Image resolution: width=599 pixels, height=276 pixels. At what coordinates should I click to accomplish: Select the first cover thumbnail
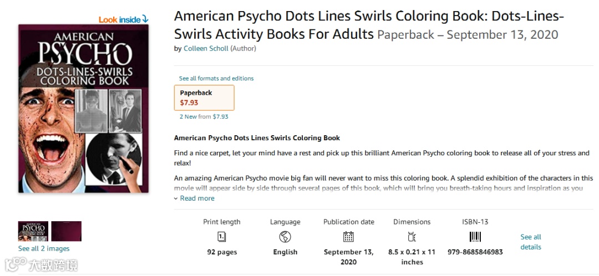[33, 231]
